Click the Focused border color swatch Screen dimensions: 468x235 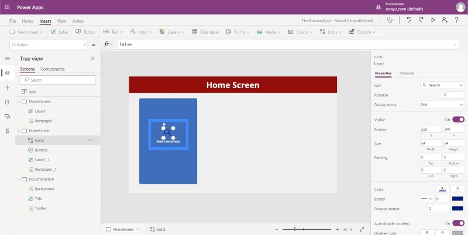tap(457, 209)
